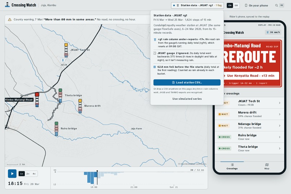Screen dimensions: 291x194
Task: Click the 1 flag indicator in station chip
Action: [218, 5]
